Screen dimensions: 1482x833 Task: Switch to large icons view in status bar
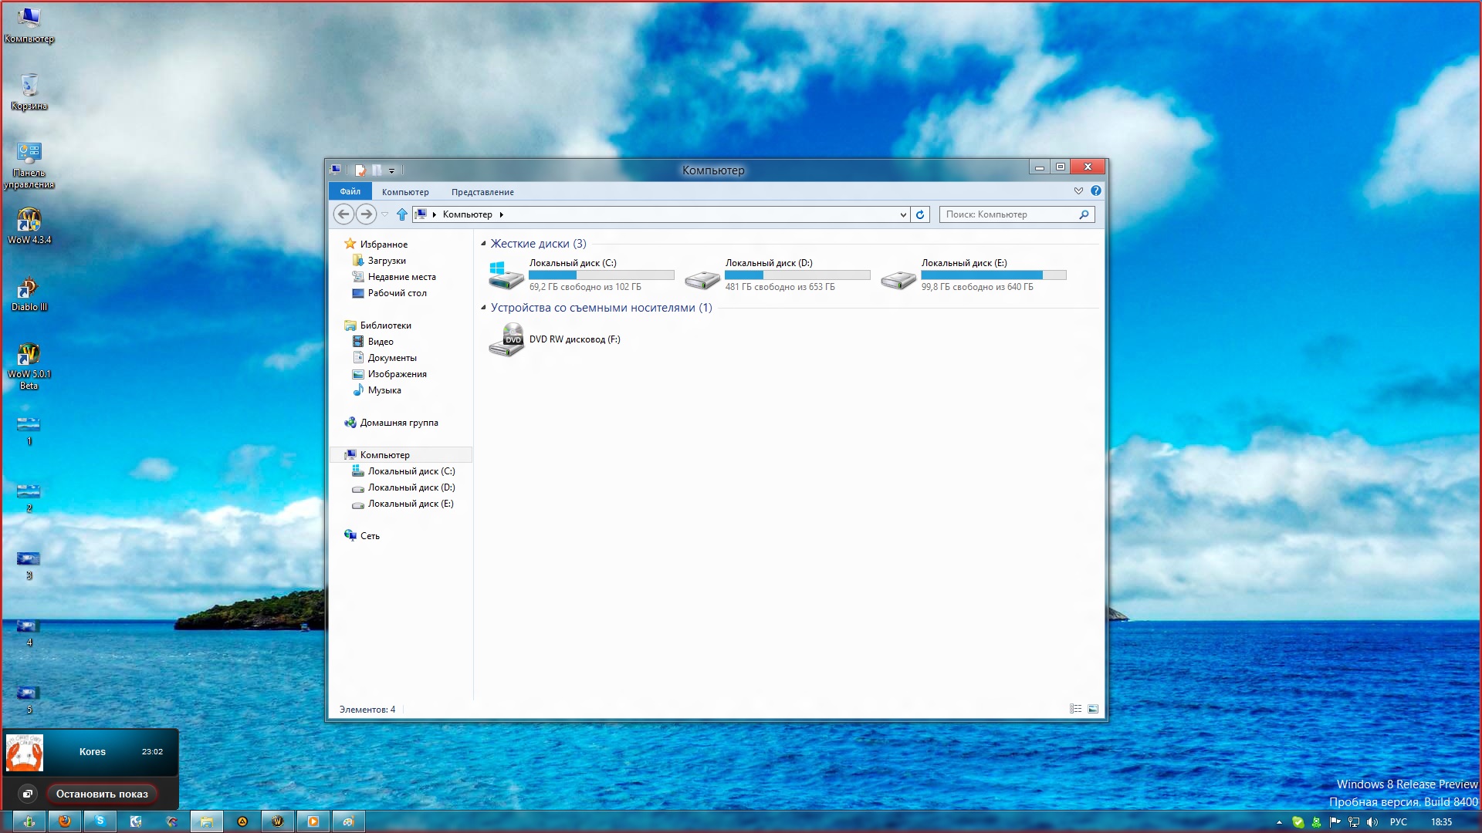click(1093, 709)
